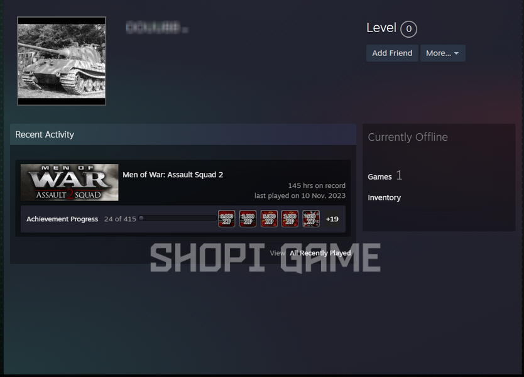Viewport: 524px width, 377px height.
Task: Click the Add Friend button
Action: tap(392, 53)
